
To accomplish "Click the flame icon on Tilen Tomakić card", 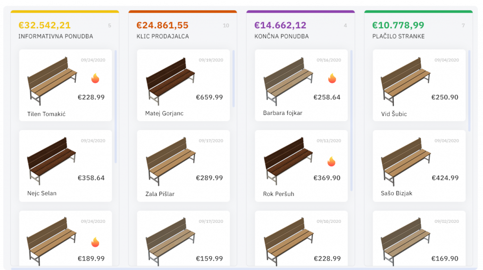I will [x=95, y=78].
